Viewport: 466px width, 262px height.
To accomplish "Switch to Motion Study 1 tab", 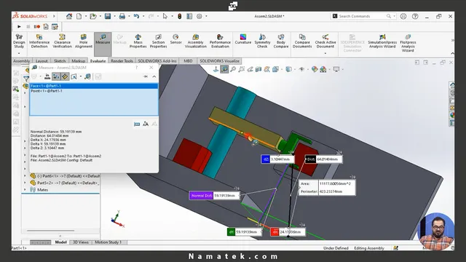I will pos(108,242).
